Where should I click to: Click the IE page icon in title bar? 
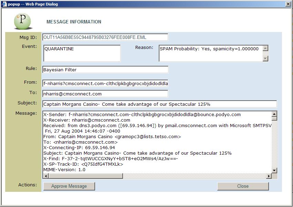pos(4,4)
